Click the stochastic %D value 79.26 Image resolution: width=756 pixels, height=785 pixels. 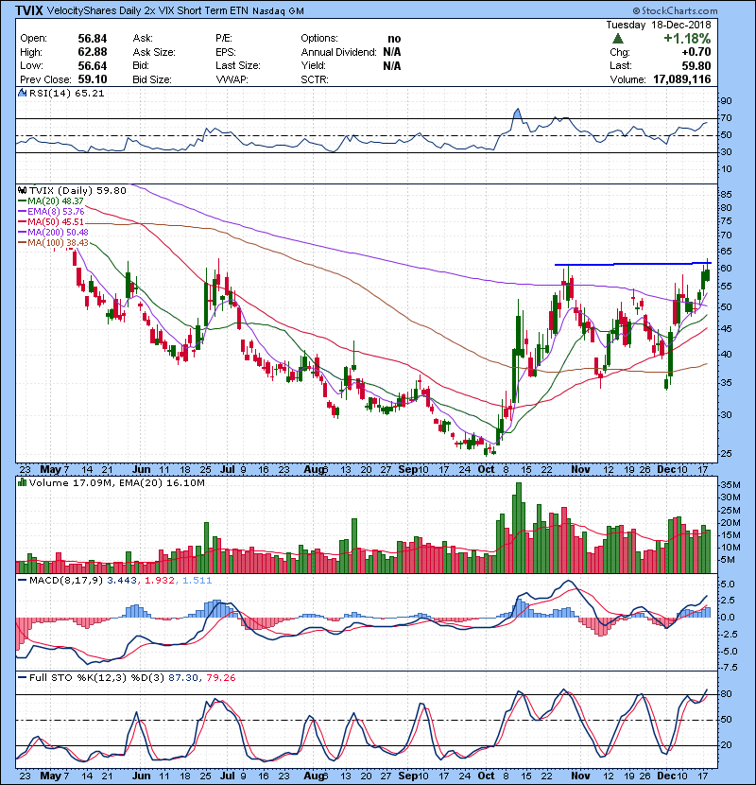pos(220,677)
